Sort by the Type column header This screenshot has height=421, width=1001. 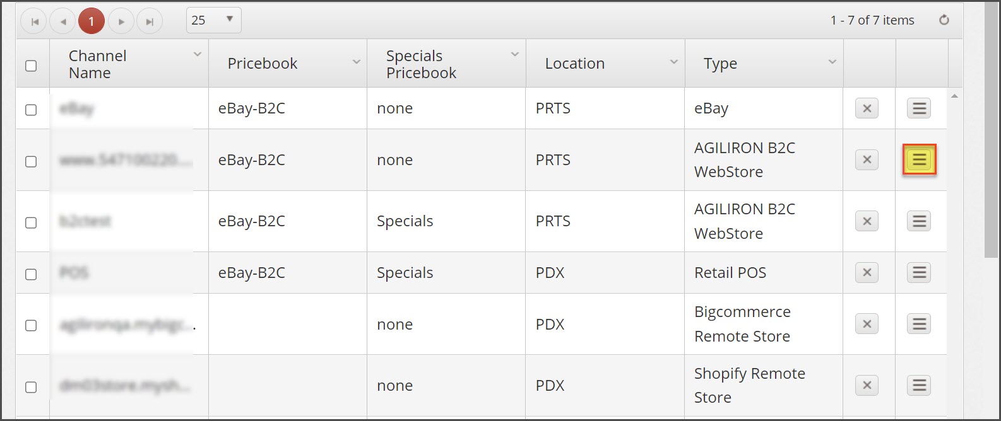pos(720,64)
